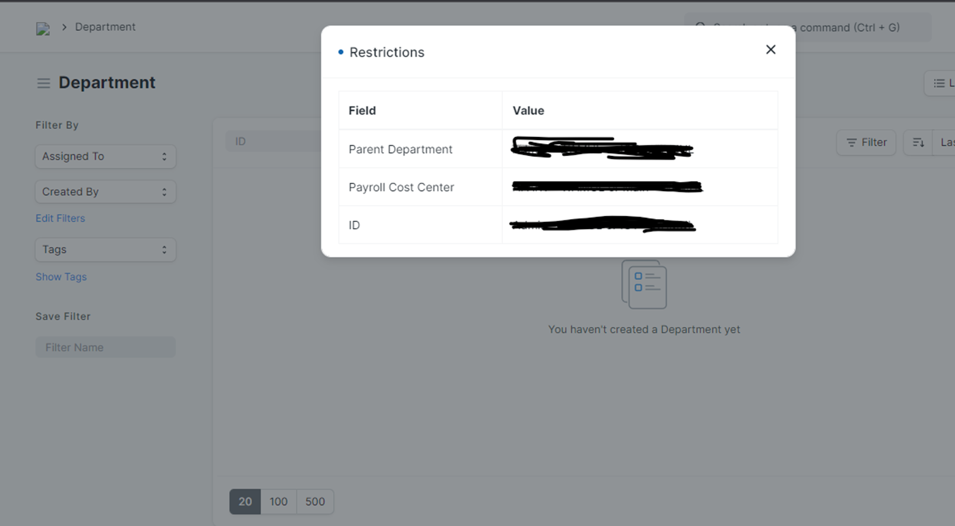Select Department in the breadcrumb
The width and height of the screenshot is (955, 526).
(105, 26)
